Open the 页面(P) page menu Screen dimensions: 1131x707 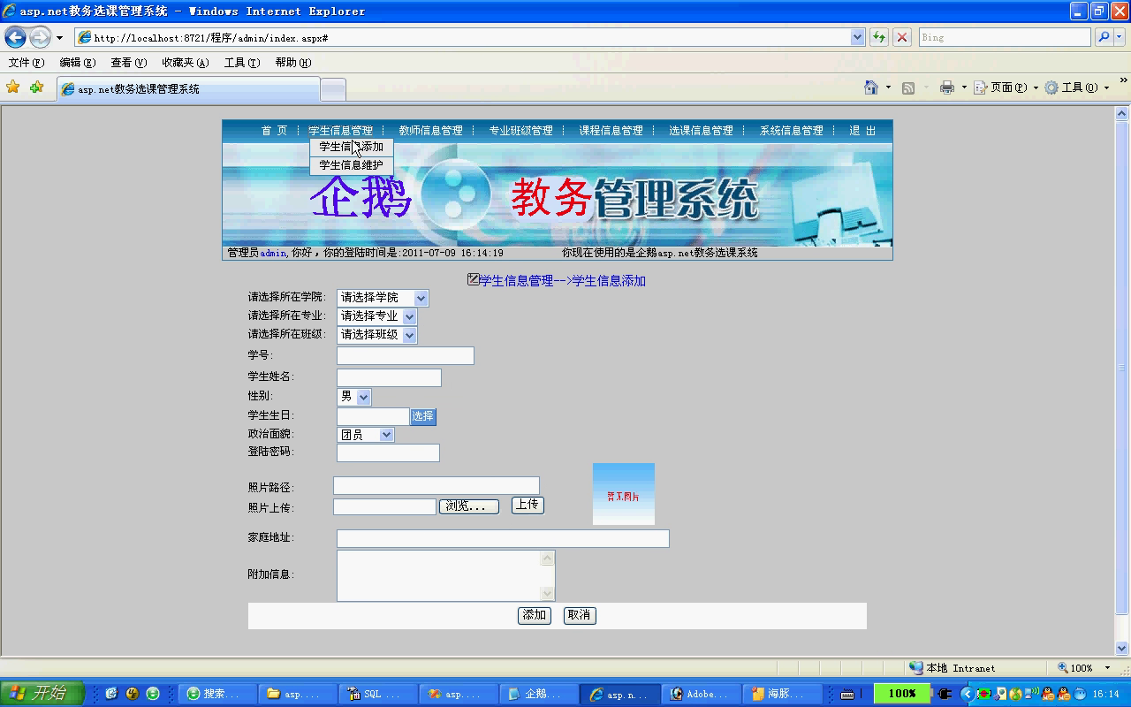[1007, 87]
